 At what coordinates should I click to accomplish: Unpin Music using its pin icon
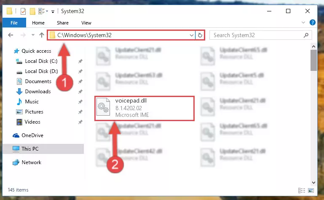[x=80, y=102]
